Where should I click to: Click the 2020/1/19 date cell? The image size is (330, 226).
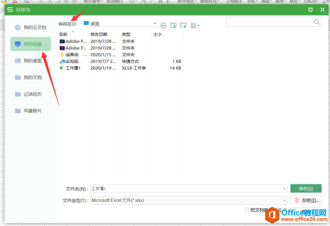point(103,68)
